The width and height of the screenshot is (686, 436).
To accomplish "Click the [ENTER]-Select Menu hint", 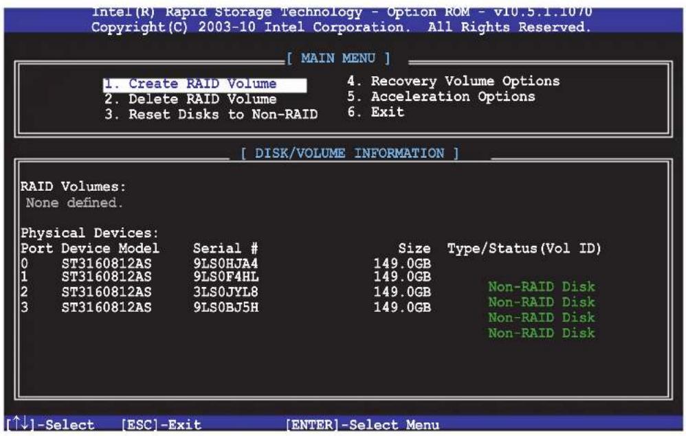I will click(x=363, y=424).
